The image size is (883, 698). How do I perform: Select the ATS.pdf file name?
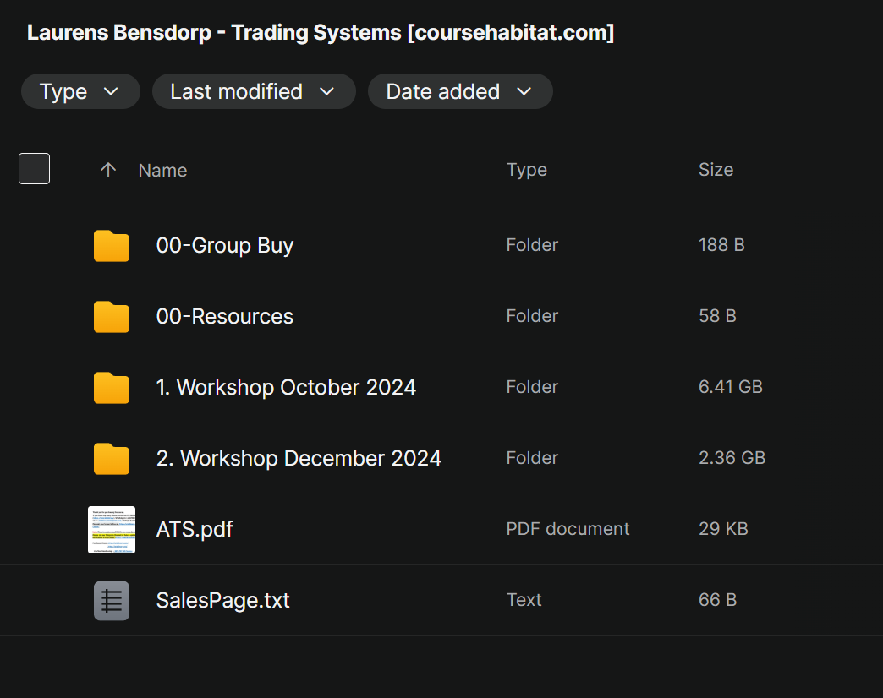pos(195,530)
